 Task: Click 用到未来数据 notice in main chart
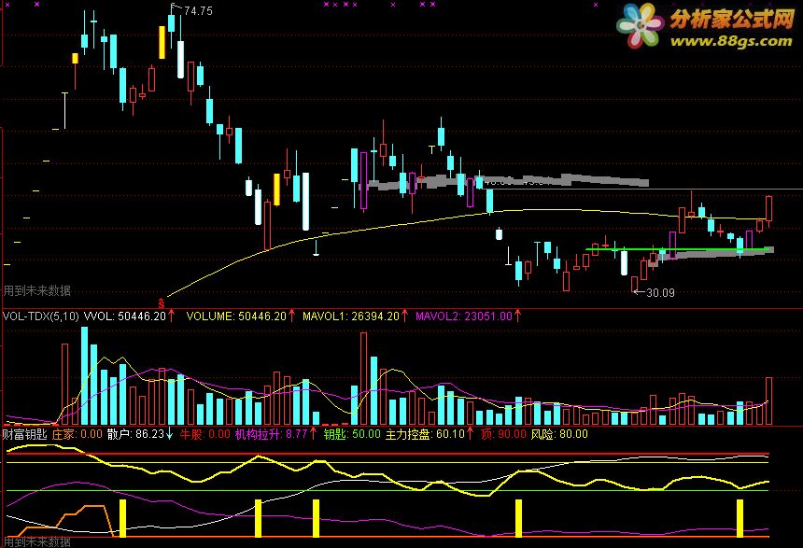36,291
